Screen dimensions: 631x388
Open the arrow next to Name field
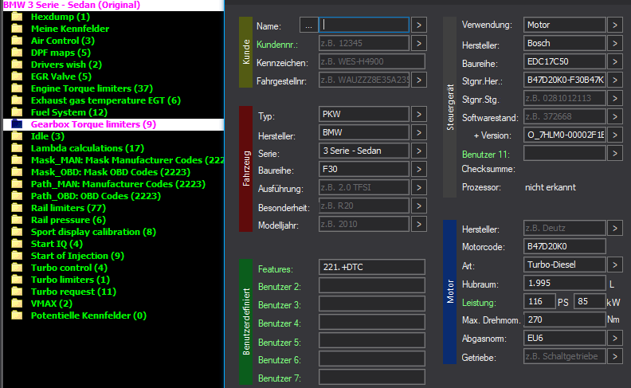(419, 25)
